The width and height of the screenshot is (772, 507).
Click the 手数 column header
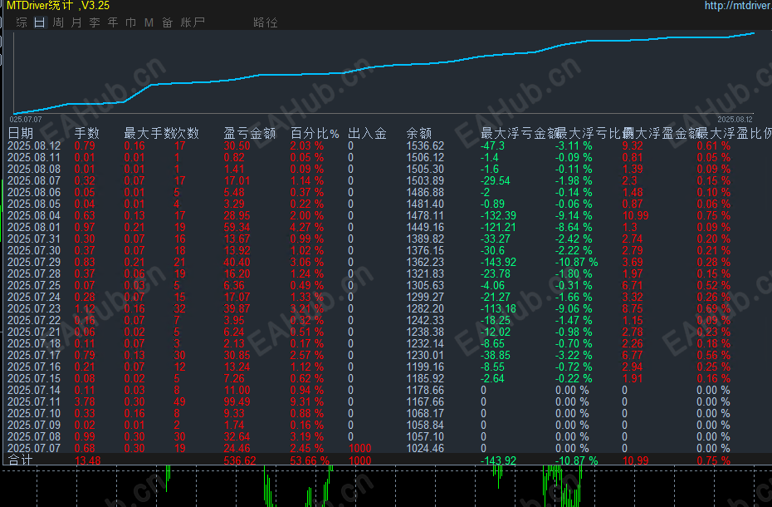[x=86, y=133]
